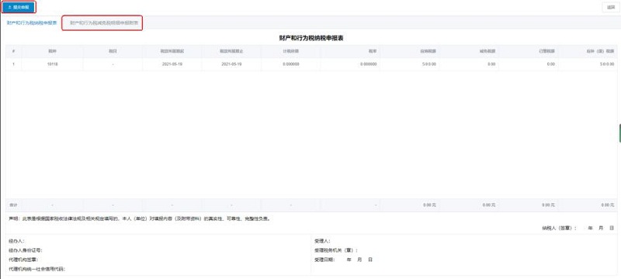This screenshot has height=279, width=621.
Task: Click the 合计 row total under 应补(退)税额
Action: 607,205
